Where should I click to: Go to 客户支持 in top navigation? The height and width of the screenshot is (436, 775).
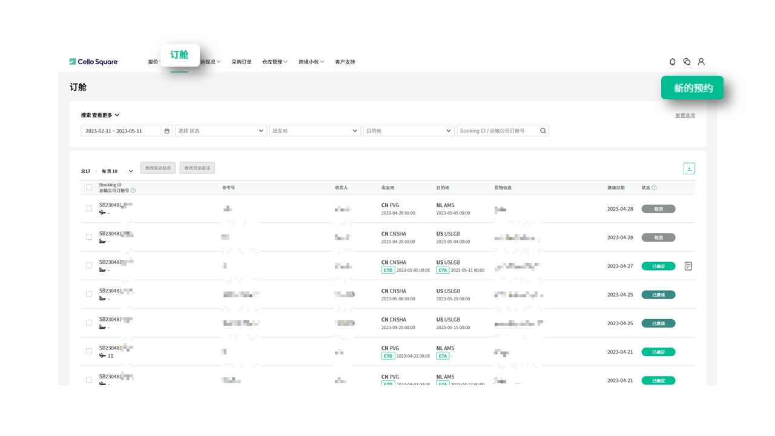pyautogui.click(x=345, y=62)
